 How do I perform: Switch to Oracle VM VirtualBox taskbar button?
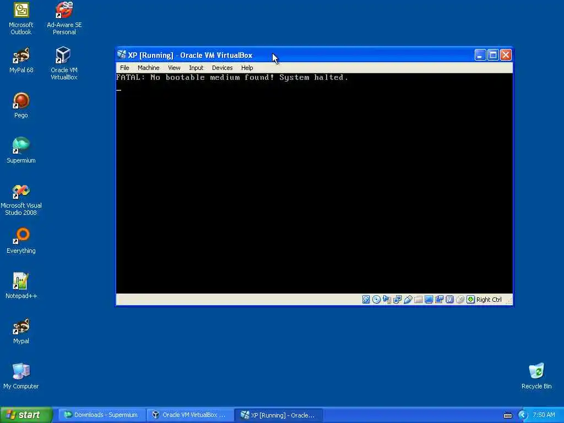pos(189,415)
